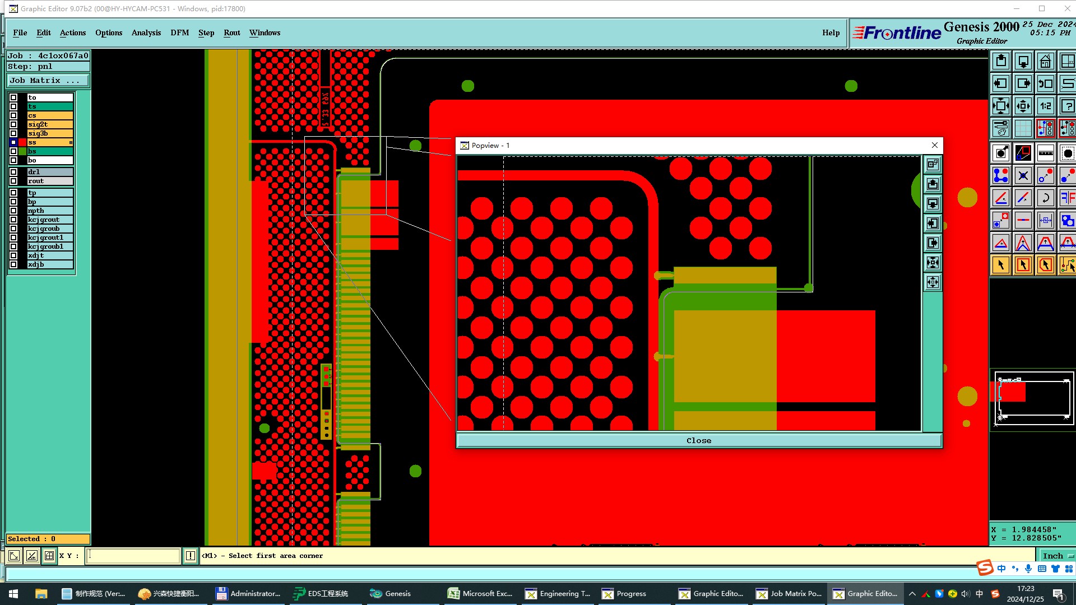Viewport: 1076px width, 605px height.
Task: Open the Analysis menu
Action: 146,32
